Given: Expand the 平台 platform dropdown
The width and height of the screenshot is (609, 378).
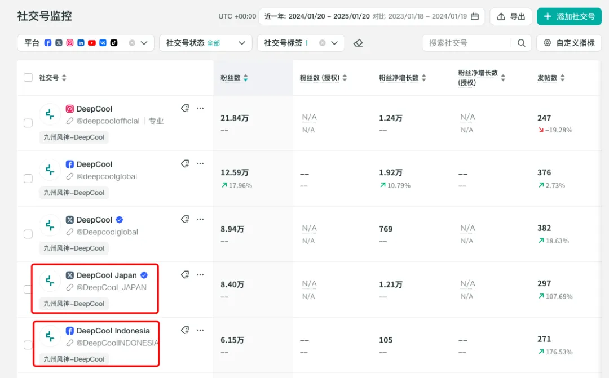Looking at the screenshot, I should click(144, 43).
